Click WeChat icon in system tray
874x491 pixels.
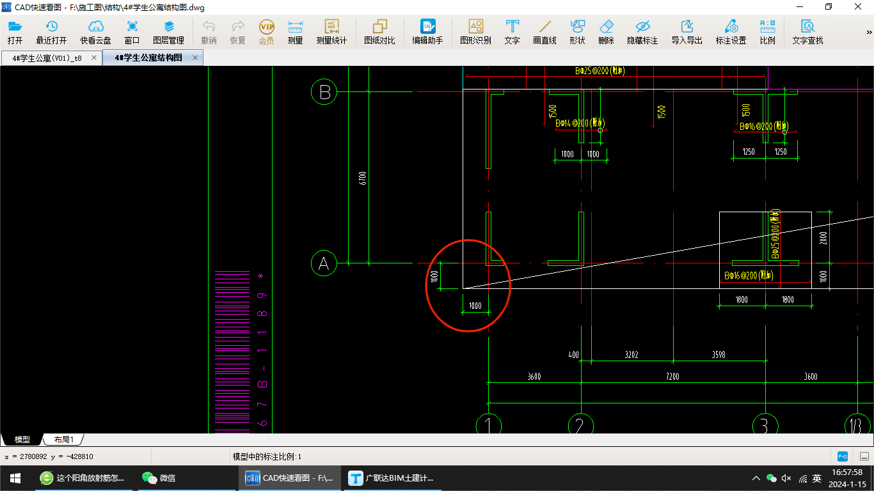(x=772, y=478)
